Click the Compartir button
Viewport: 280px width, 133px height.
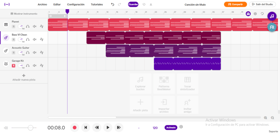235,4
